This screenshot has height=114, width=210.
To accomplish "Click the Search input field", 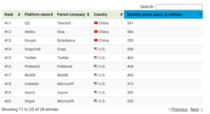I will (x=179, y=7).
